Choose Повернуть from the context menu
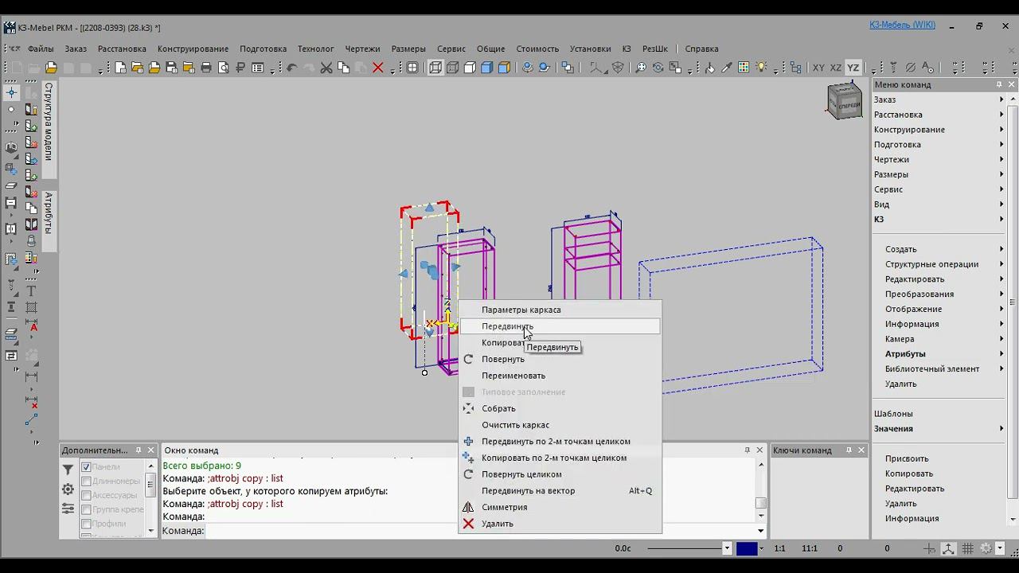The width and height of the screenshot is (1019, 573). (503, 359)
